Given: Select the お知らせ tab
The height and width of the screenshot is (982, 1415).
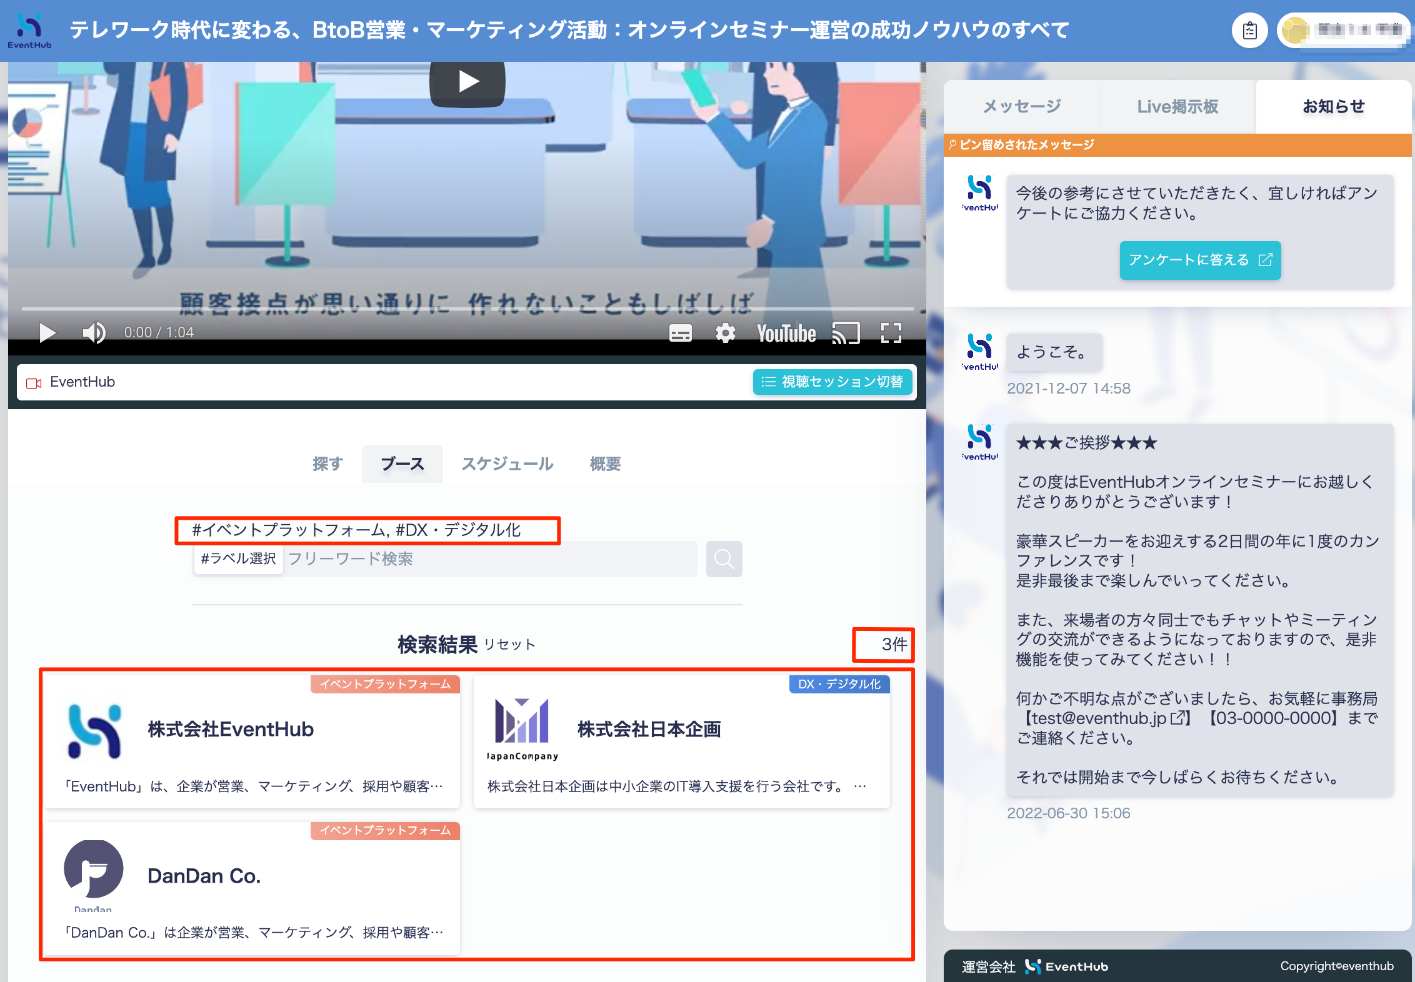Looking at the screenshot, I should (x=1333, y=107).
